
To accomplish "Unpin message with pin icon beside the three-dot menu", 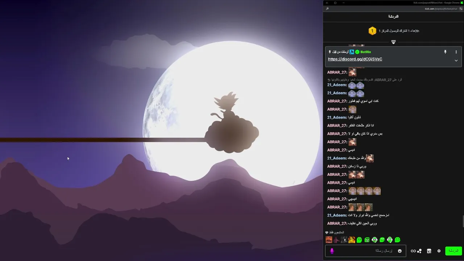I will point(445,52).
